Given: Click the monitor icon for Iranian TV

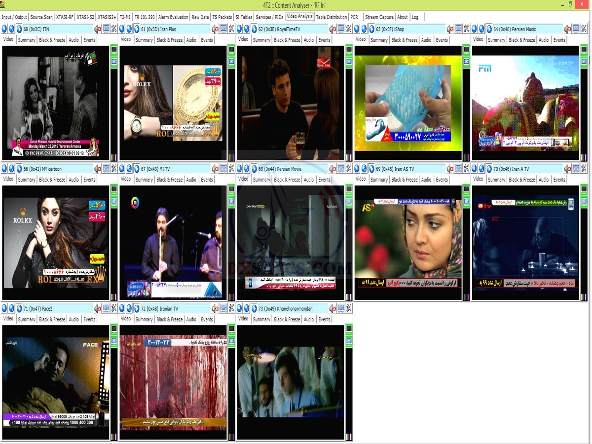Looking at the screenshot, I should (x=223, y=308).
